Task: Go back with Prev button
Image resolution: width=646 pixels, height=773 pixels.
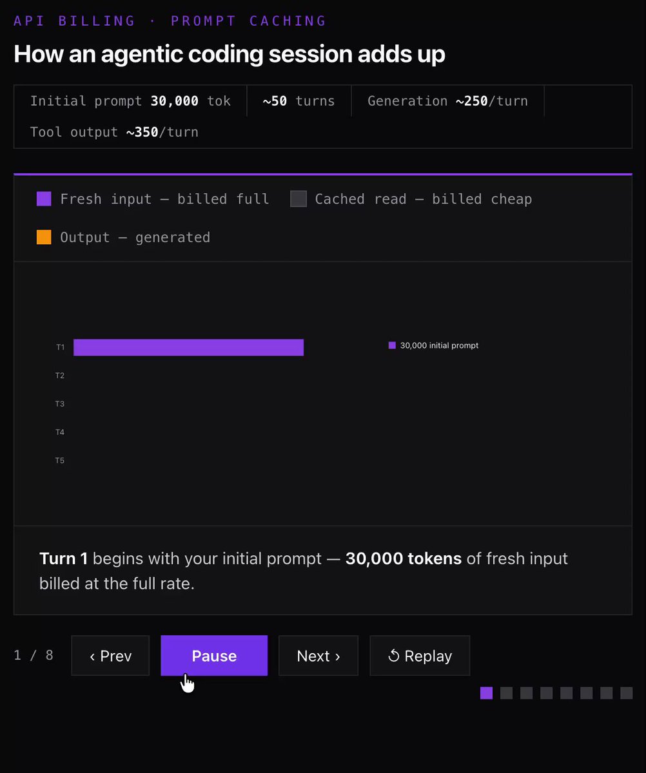Action: pos(110,656)
